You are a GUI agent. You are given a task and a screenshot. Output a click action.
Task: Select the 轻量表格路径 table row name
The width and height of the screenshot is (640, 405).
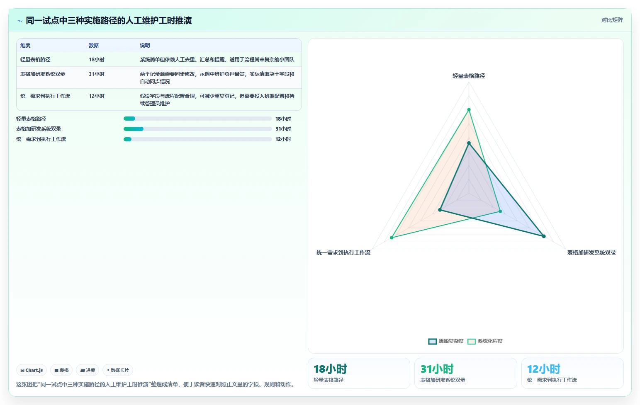click(x=35, y=60)
